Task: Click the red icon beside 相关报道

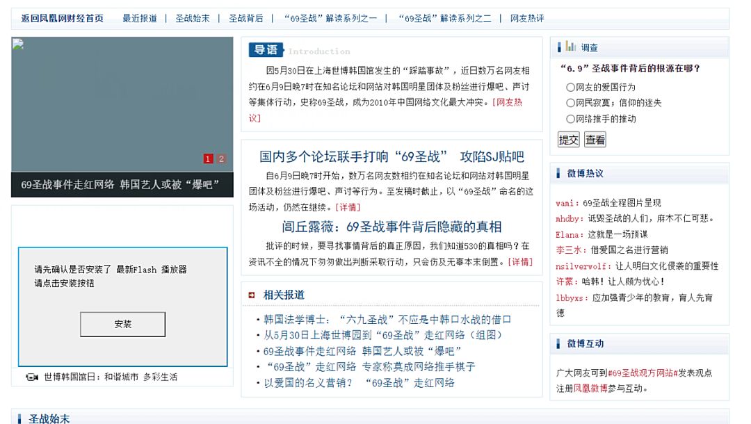Action: click(x=252, y=295)
